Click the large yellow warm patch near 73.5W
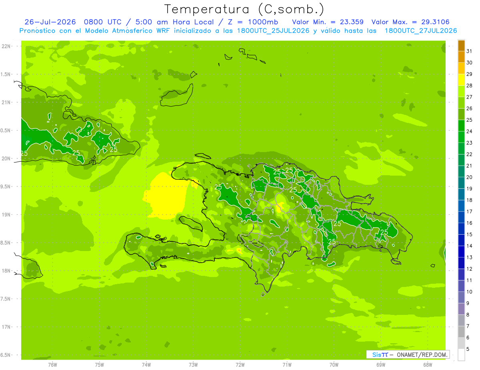Viewport: 480px width, 370px height. tap(165, 196)
